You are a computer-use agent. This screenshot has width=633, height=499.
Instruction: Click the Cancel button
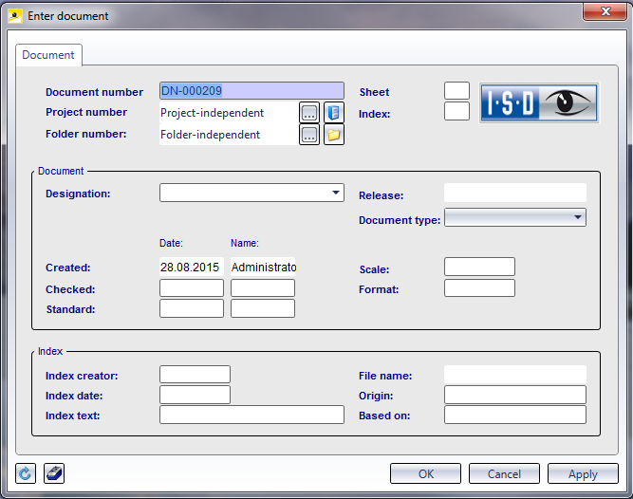pos(504,473)
